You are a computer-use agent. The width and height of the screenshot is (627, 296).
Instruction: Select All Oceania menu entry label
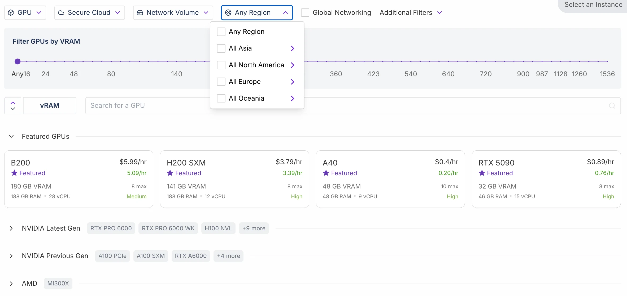247,98
